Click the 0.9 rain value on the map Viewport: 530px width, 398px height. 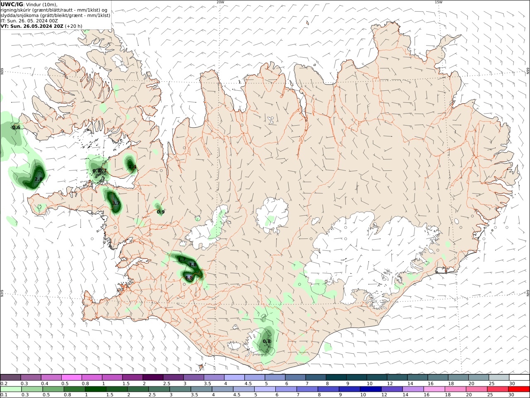coord(161,212)
